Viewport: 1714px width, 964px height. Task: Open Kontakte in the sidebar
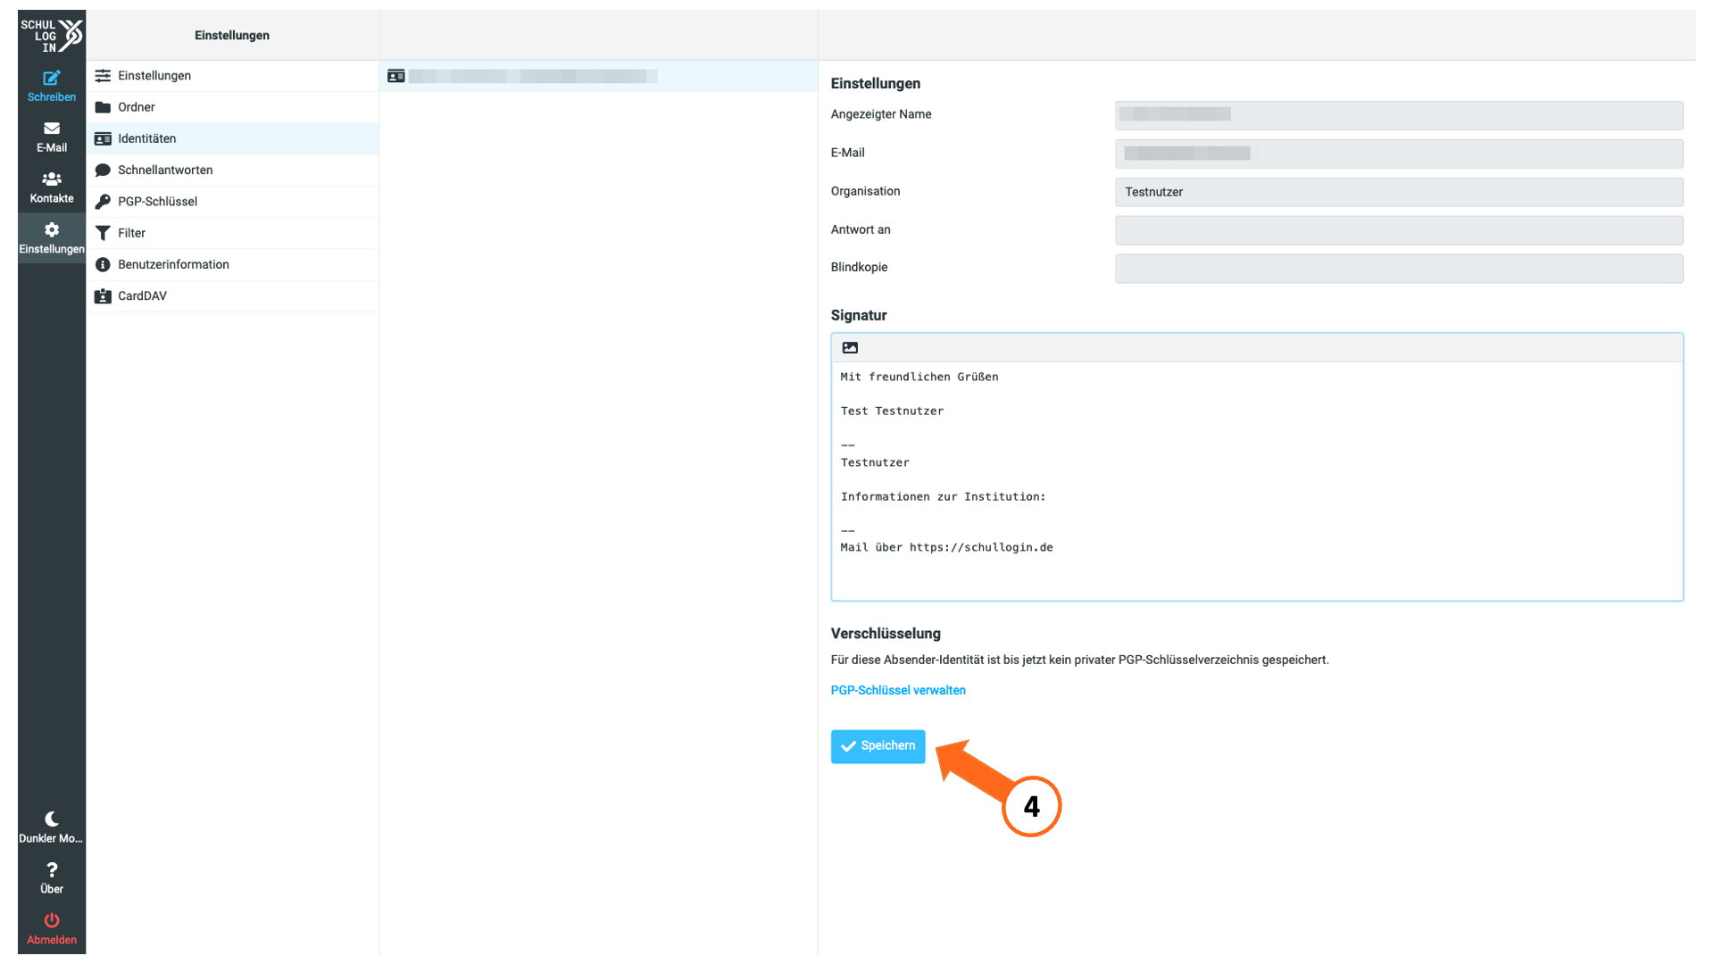pyautogui.click(x=52, y=187)
